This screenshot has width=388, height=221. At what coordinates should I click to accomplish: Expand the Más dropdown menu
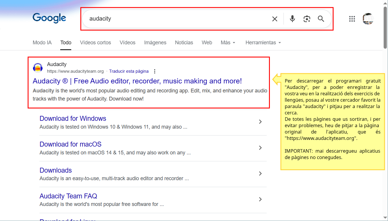[x=228, y=43]
